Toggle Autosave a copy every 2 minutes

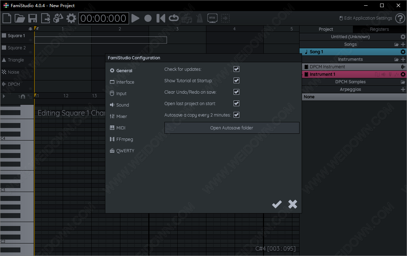tap(236, 115)
